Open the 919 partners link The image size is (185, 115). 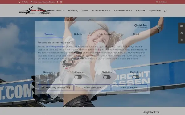[55, 47]
